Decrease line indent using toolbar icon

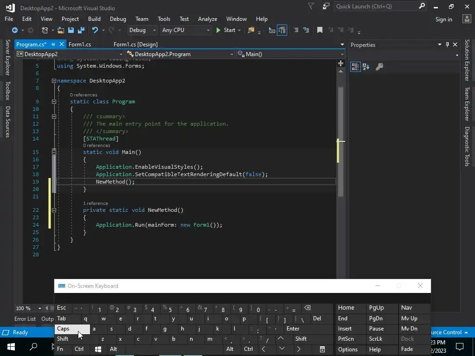[x=296, y=30]
